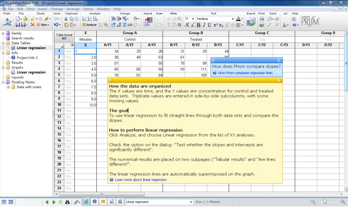Click the Save floppy disk icon
The image size is (348, 207).
(x=18, y=25)
